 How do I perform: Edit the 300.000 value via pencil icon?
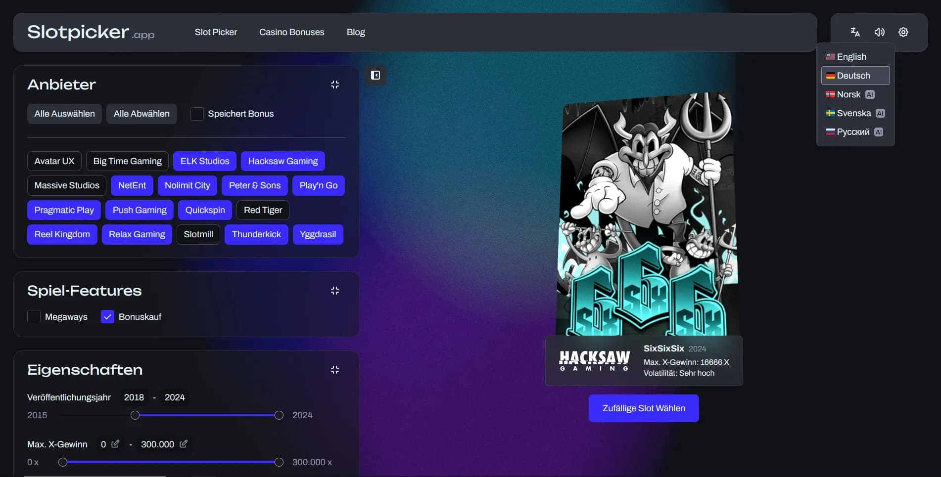point(184,444)
